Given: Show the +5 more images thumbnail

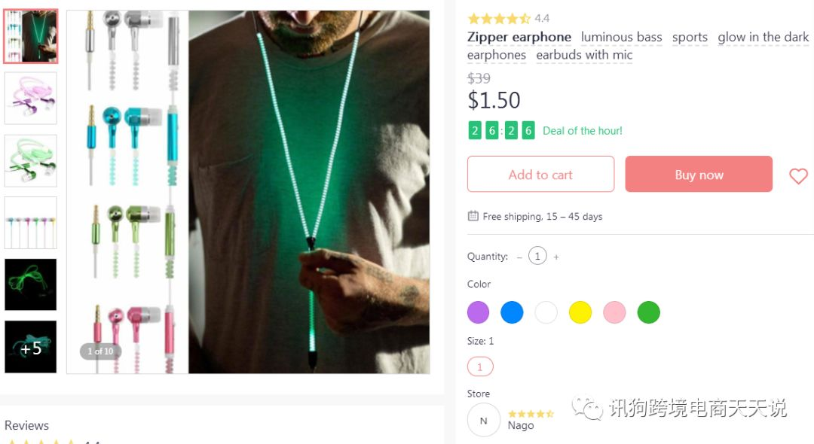Looking at the screenshot, I should [31, 347].
